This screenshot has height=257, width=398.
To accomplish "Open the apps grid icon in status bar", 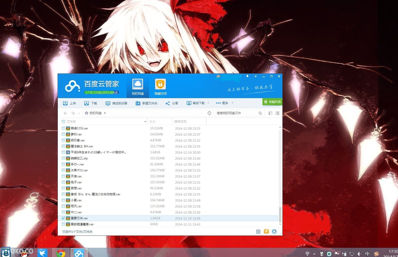I will [x=258, y=232].
